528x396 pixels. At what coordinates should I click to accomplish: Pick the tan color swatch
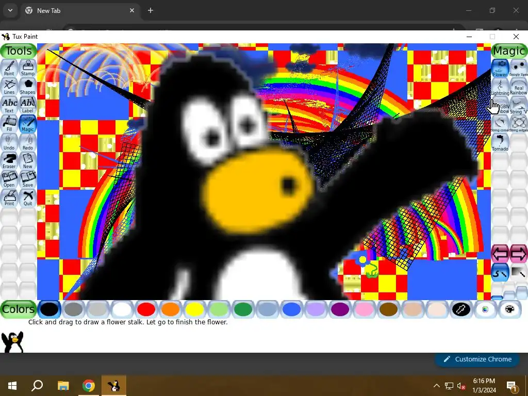[x=413, y=309]
